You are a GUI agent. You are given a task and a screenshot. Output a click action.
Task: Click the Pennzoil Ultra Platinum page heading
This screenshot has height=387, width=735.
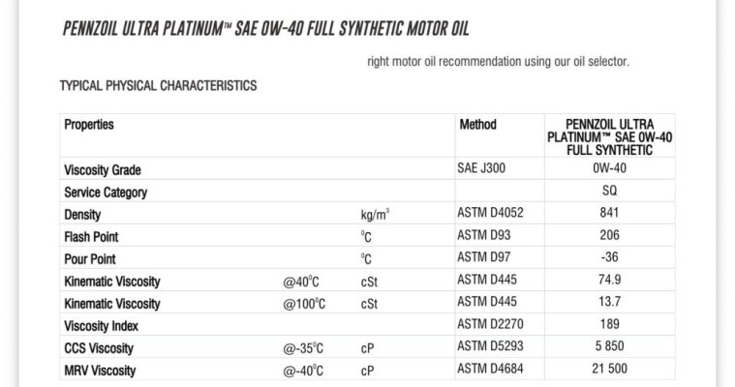click(265, 29)
